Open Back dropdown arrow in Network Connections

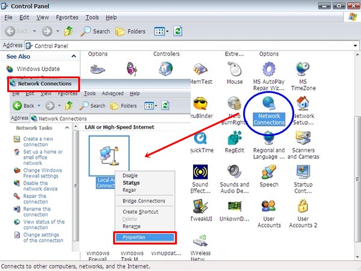point(39,106)
